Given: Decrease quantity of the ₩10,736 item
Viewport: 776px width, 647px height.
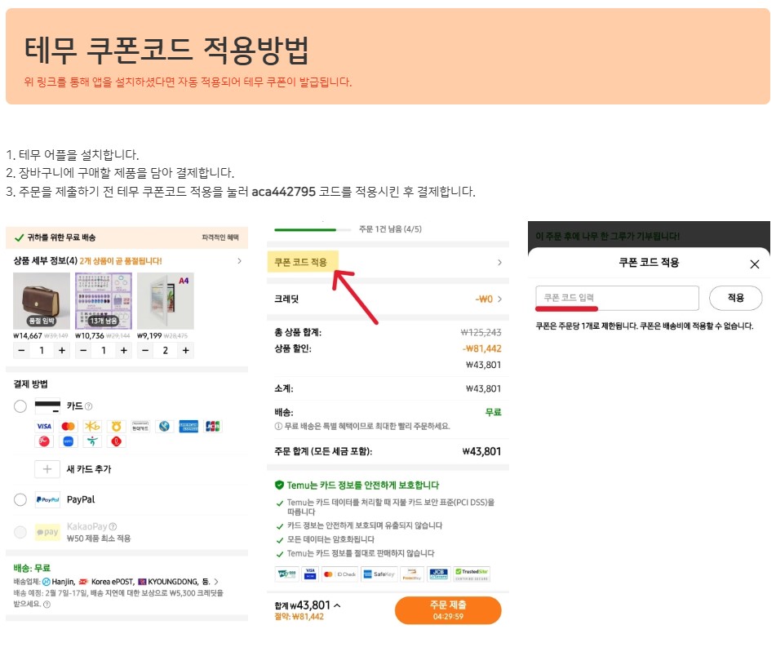Looking at the screenshot, I should 83,351.
